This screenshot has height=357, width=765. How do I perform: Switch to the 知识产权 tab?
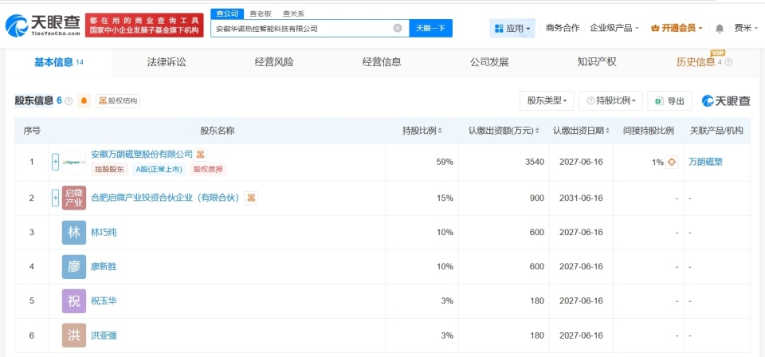click(597, 62)
